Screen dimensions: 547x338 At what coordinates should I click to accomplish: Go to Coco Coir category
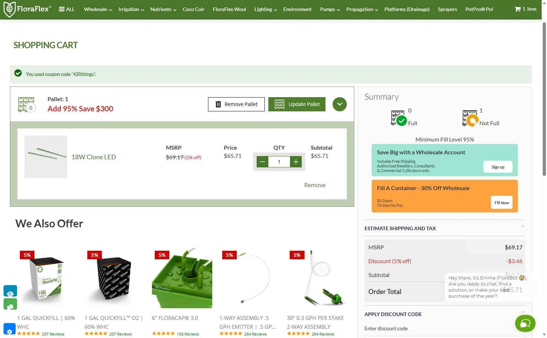(x=193, y=9)
